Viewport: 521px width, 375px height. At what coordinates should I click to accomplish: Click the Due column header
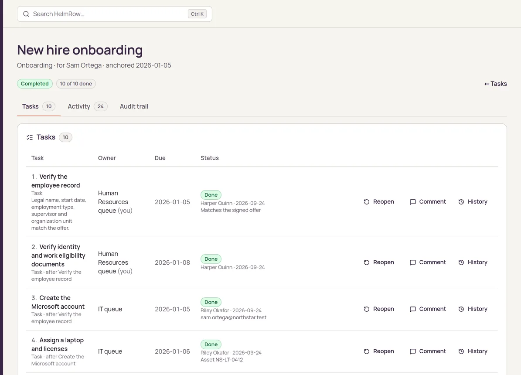pyautogui.click(x=160, y=158)
